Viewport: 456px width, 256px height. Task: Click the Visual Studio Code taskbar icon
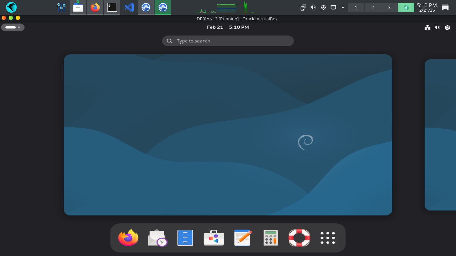[x=129, y=7]
